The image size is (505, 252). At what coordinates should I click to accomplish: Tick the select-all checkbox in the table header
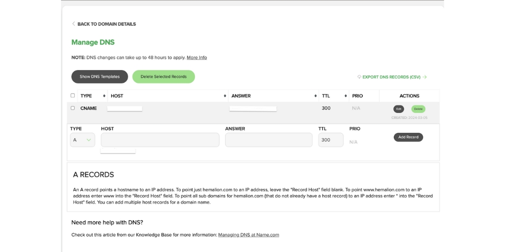pos(73,95)
